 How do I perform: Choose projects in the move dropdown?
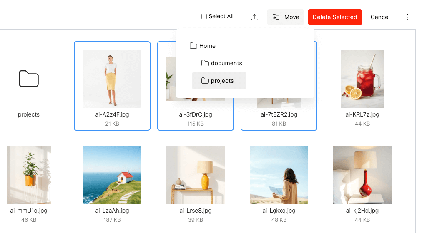coord(219,81)
